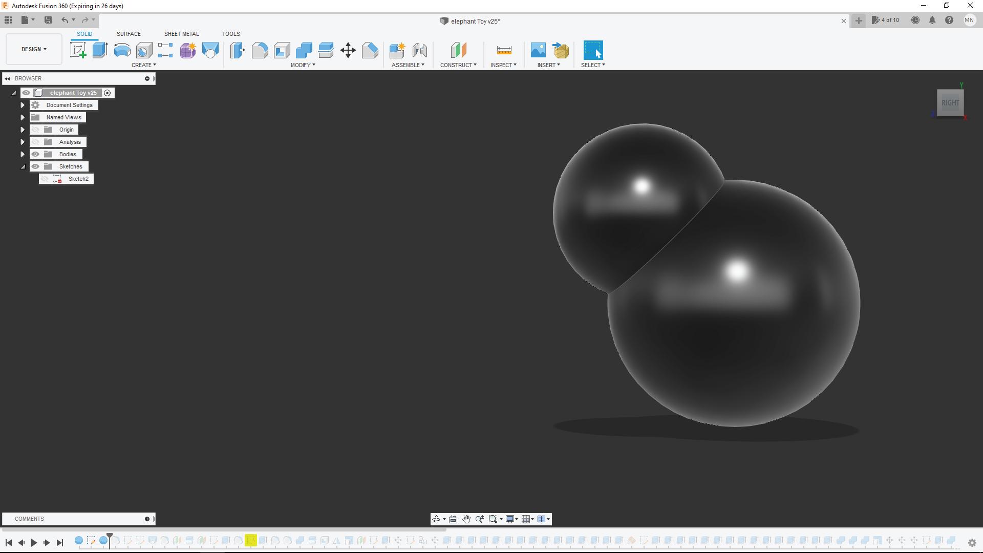Open the MODIFY menu label
Screen dimensions: 983x553
(303, 65)
